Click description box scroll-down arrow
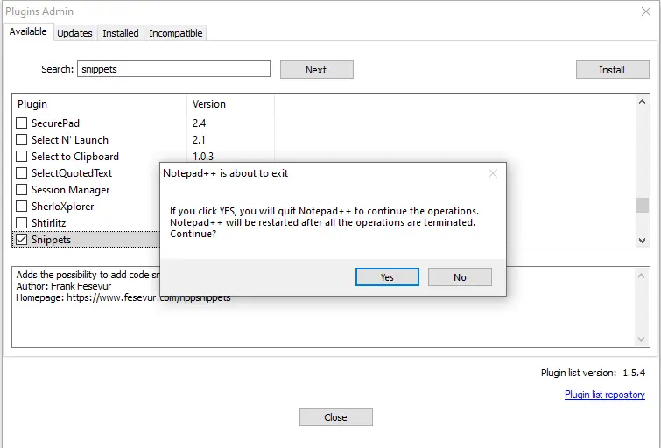661x448 pixels. (x=641, y=339)
